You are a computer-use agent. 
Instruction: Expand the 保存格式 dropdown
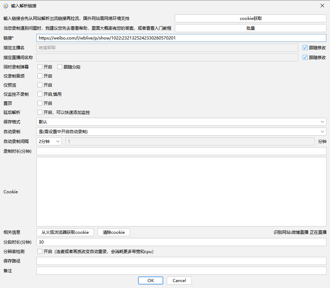(x=181, y=122)
